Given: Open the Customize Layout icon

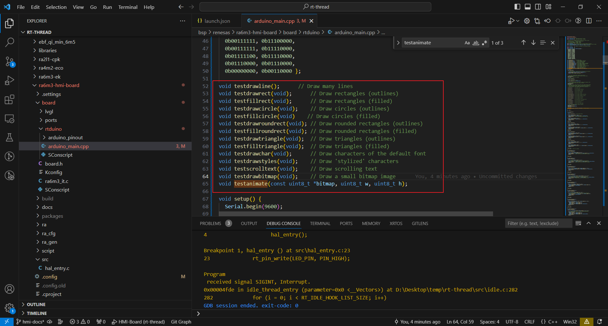Looking at the screenshot, I should (x=548, y=7).
